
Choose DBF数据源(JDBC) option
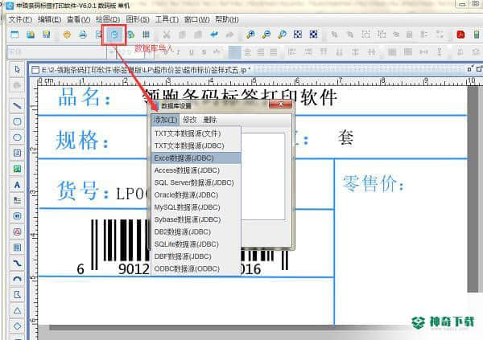[196, 256]
